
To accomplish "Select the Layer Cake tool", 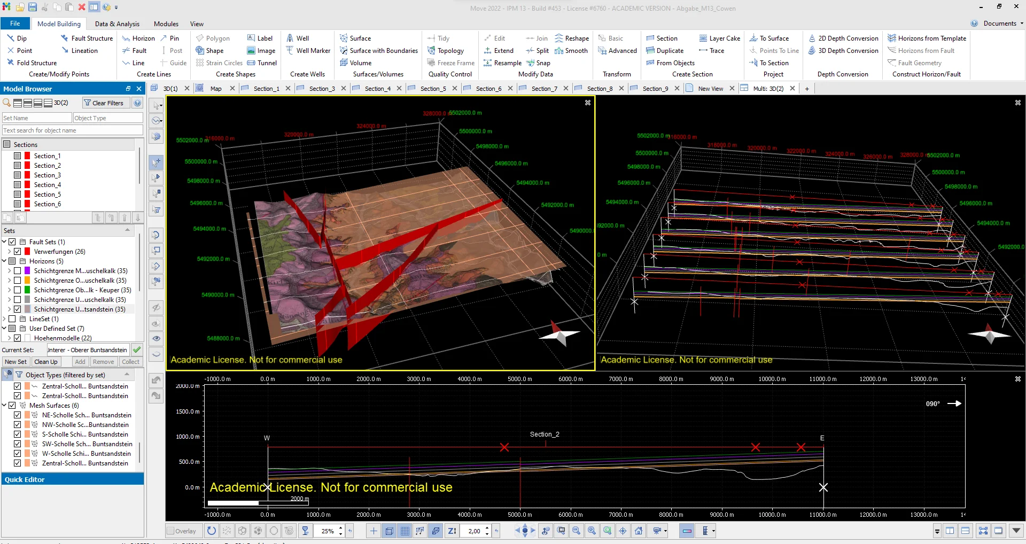I will (x=720, y=38).
